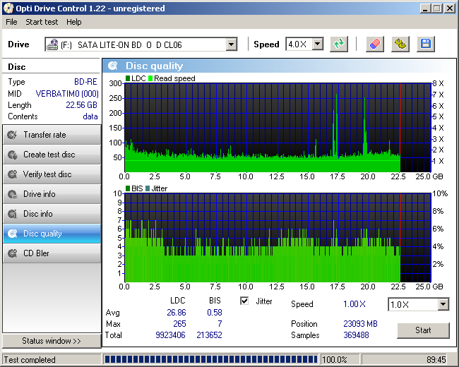Click the BIS average value 0.58
Image resolution: width=459 pixels, height=367 pixels.
(215, 313)
